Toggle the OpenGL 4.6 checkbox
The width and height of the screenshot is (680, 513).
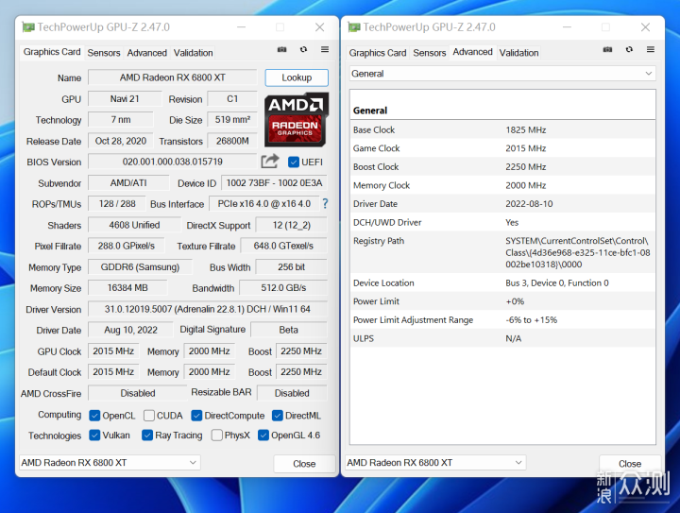point(263,435)
